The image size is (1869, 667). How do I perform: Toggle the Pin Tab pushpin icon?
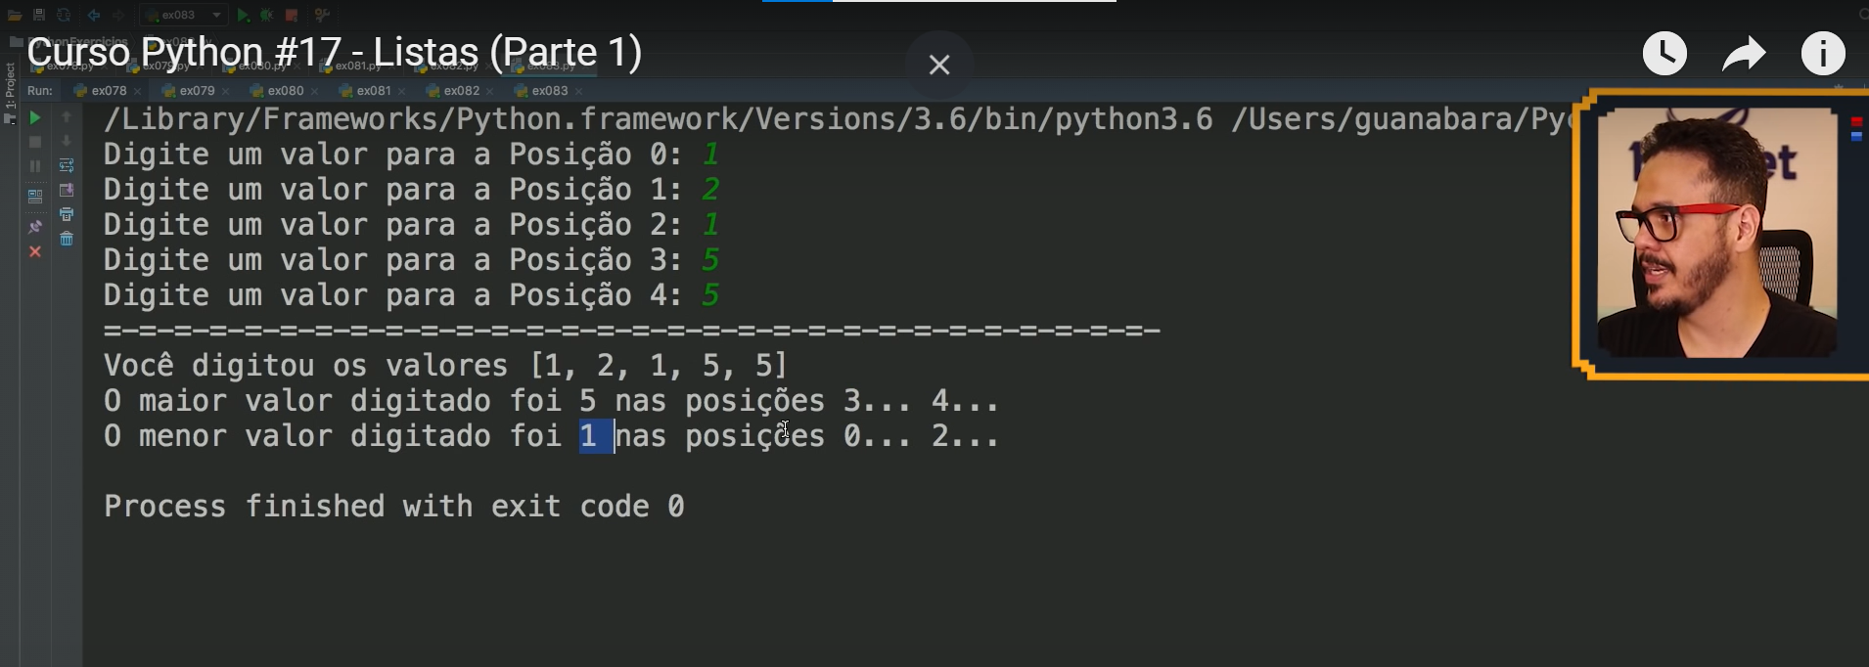(35, 227)
